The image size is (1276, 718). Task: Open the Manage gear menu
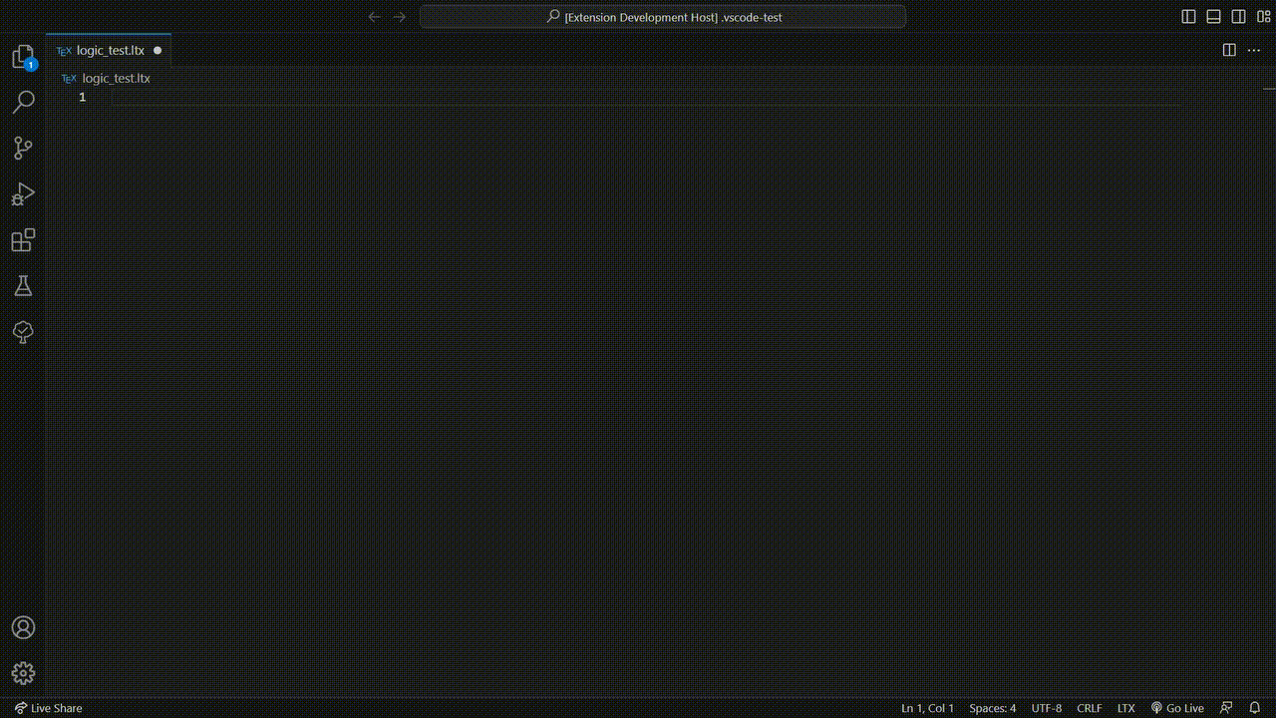click(23, 673)
